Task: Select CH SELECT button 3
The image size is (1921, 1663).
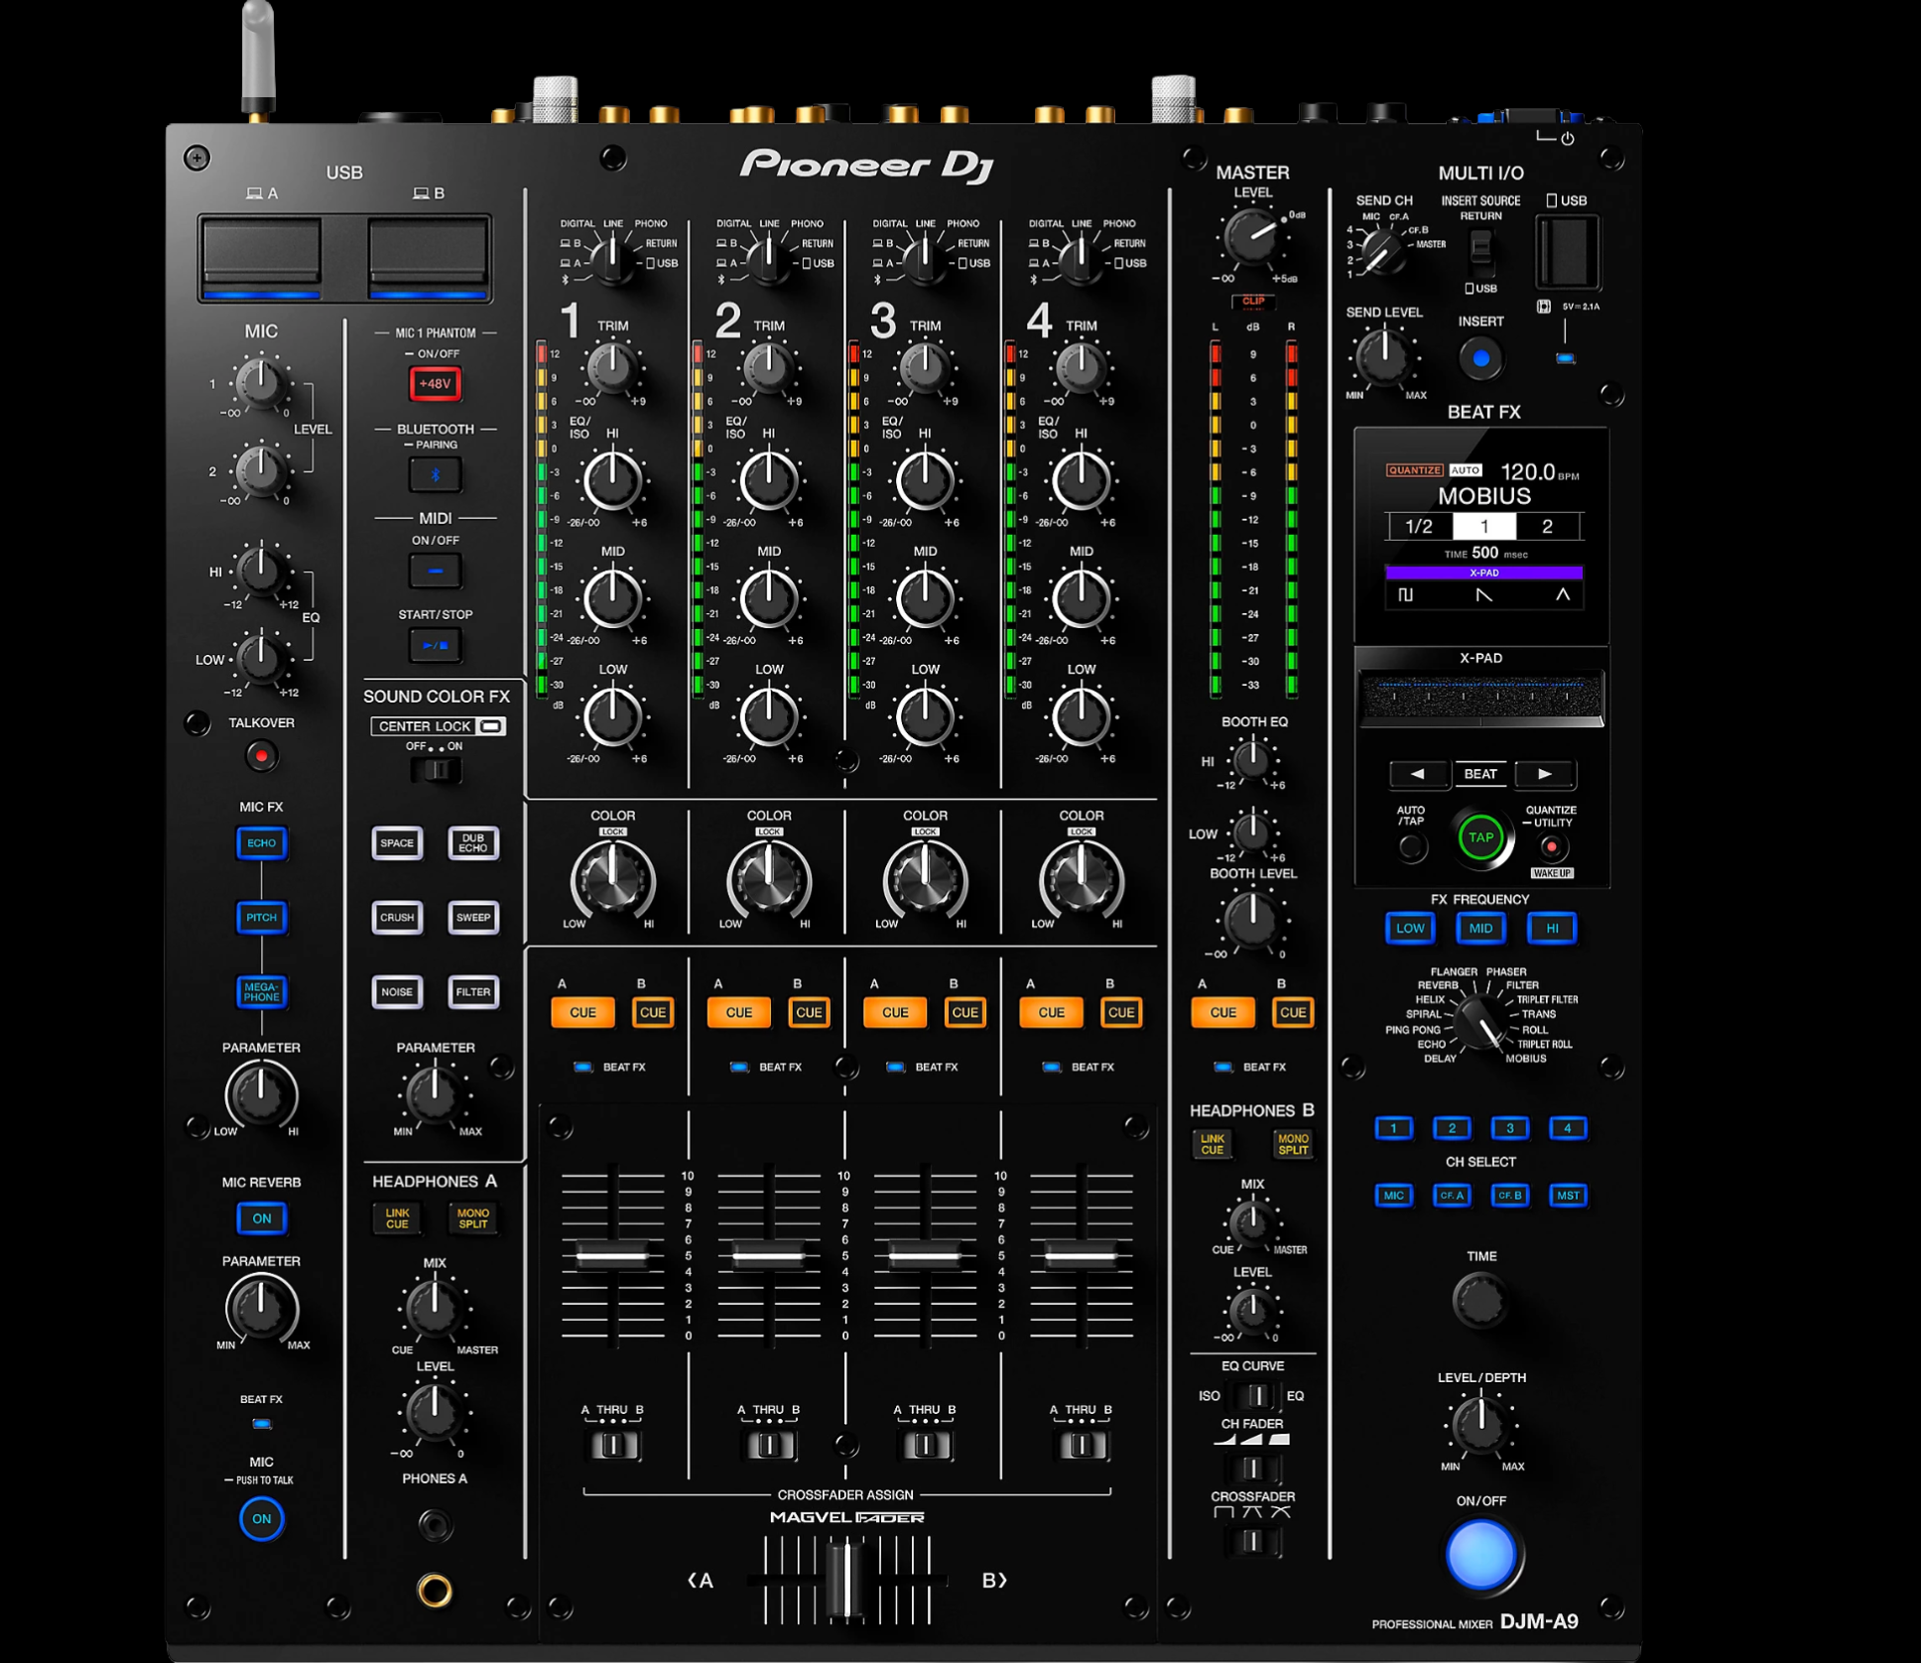Action: coord(1509,1128)
